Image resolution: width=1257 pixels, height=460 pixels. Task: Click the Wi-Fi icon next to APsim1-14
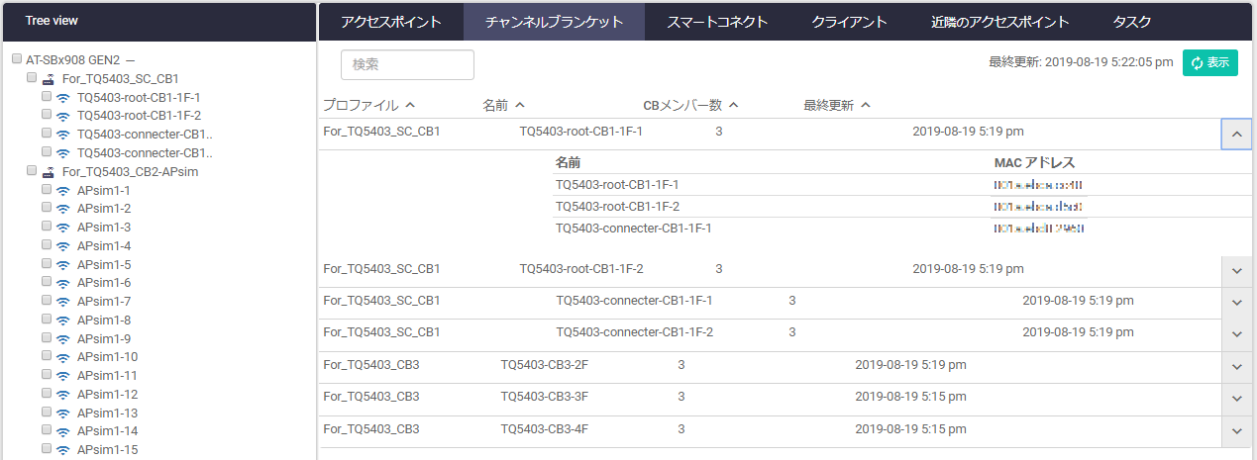point(62,431)
